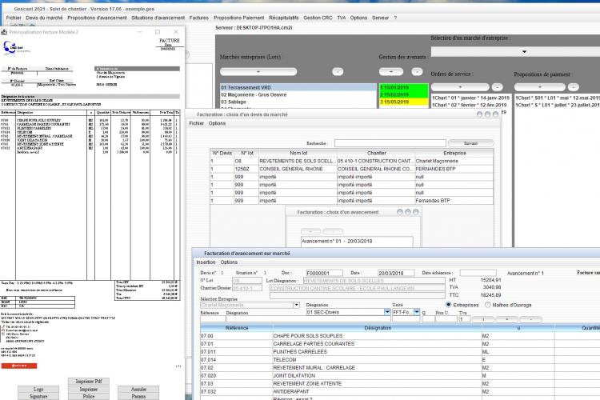The height and width of the screenshot is (400, 600).
Task: Click the Params button
Action: 138,397
